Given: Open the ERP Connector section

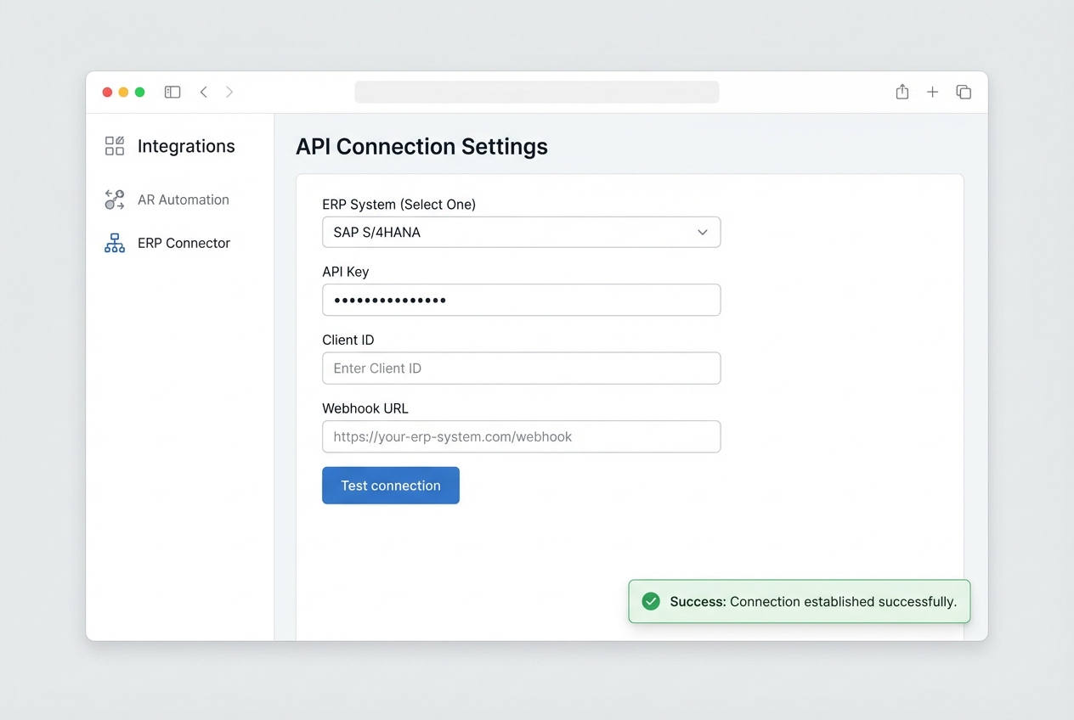Looking at the screenshot, I should pos(184,243).
